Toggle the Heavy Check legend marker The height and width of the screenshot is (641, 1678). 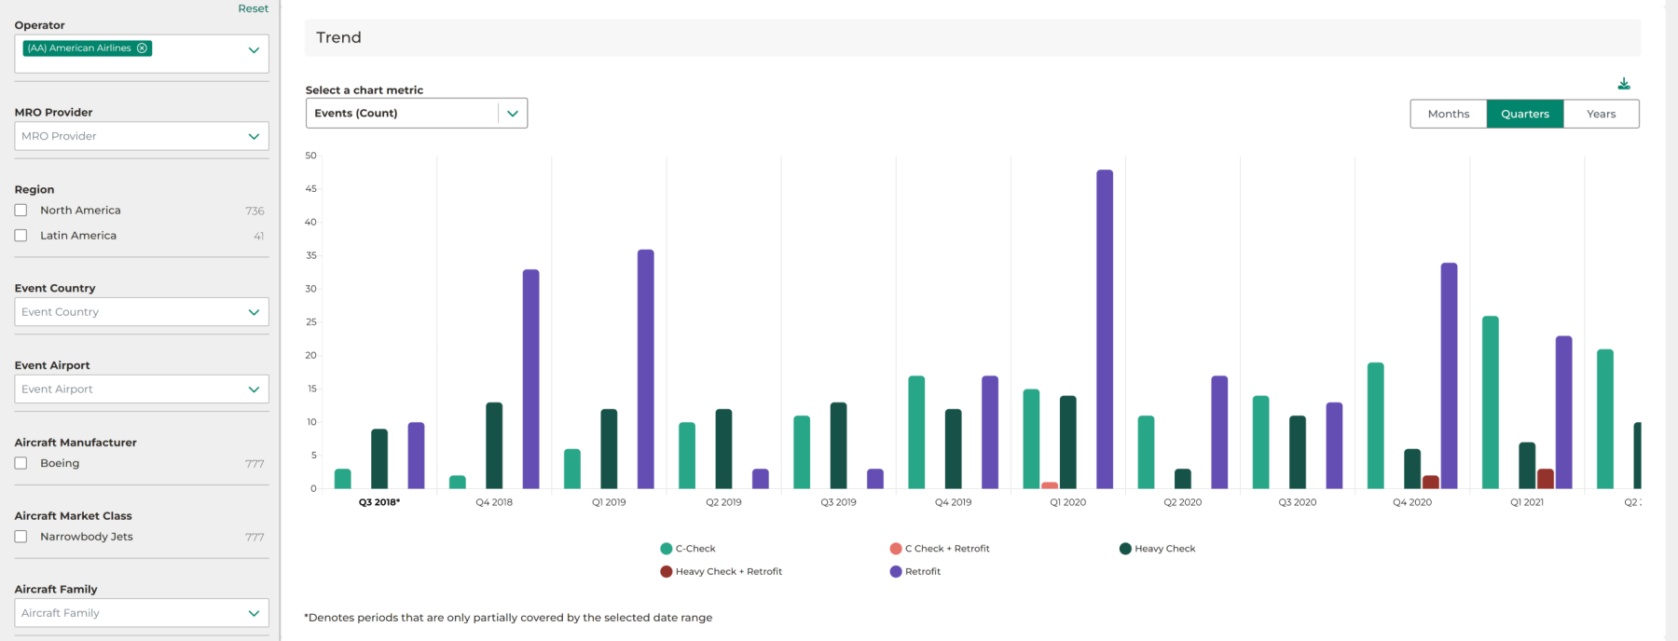pyautogui.click(x=1125, y=549)
